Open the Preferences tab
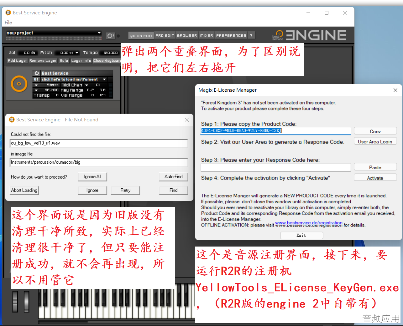Viewport: 403px width, 326px height. click(x=231, y=36)
